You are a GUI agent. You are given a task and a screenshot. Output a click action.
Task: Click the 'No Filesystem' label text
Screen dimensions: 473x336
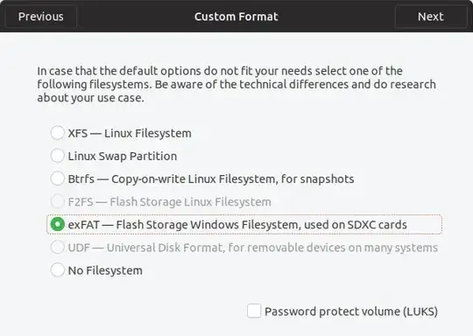[105, 270]
